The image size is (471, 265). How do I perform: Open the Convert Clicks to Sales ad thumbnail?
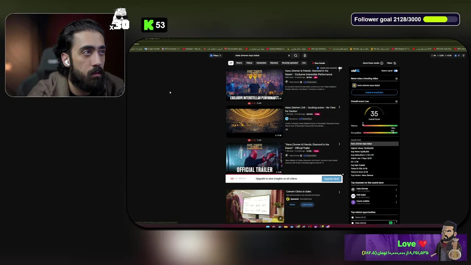tap(255, 206)
